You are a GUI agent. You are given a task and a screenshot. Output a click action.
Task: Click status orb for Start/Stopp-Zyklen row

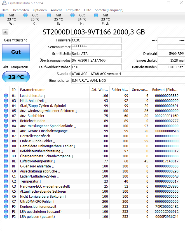[6, 106]
